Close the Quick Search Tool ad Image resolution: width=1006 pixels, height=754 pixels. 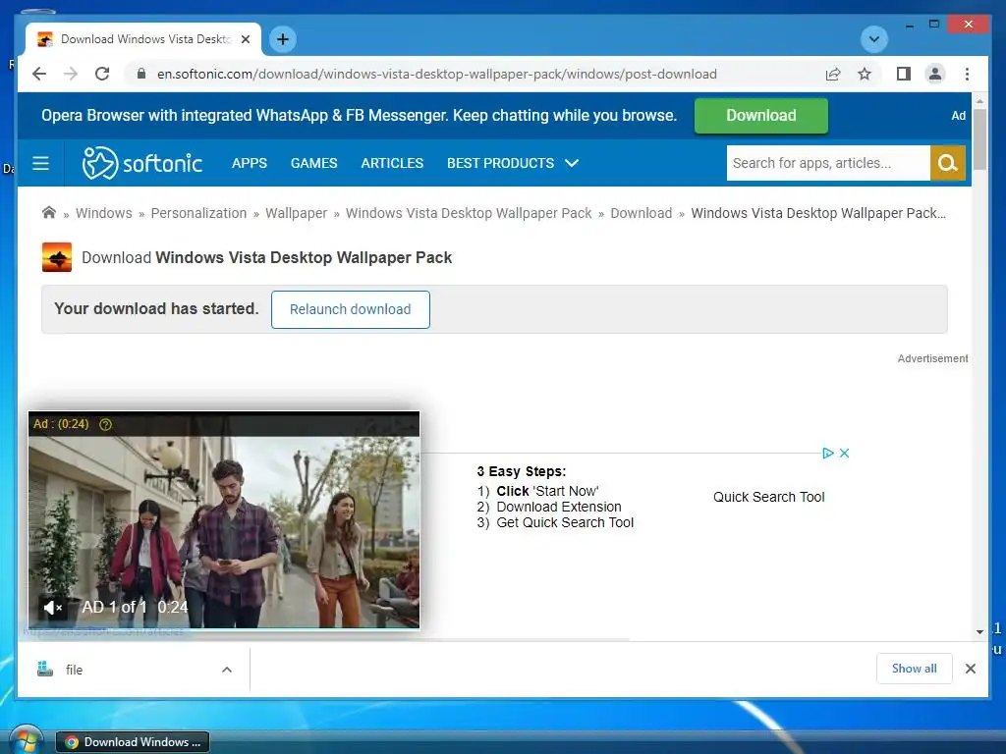(844, 453)
